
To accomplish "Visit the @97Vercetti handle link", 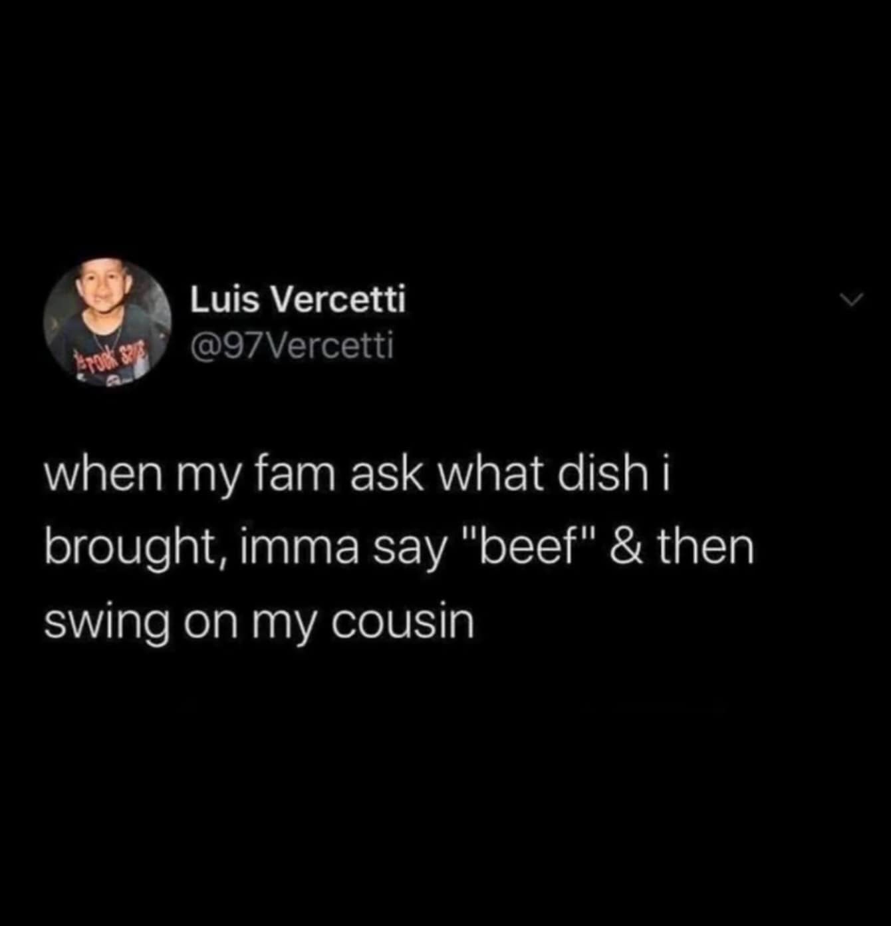I will pyautogui.click(x=292, y=345).
